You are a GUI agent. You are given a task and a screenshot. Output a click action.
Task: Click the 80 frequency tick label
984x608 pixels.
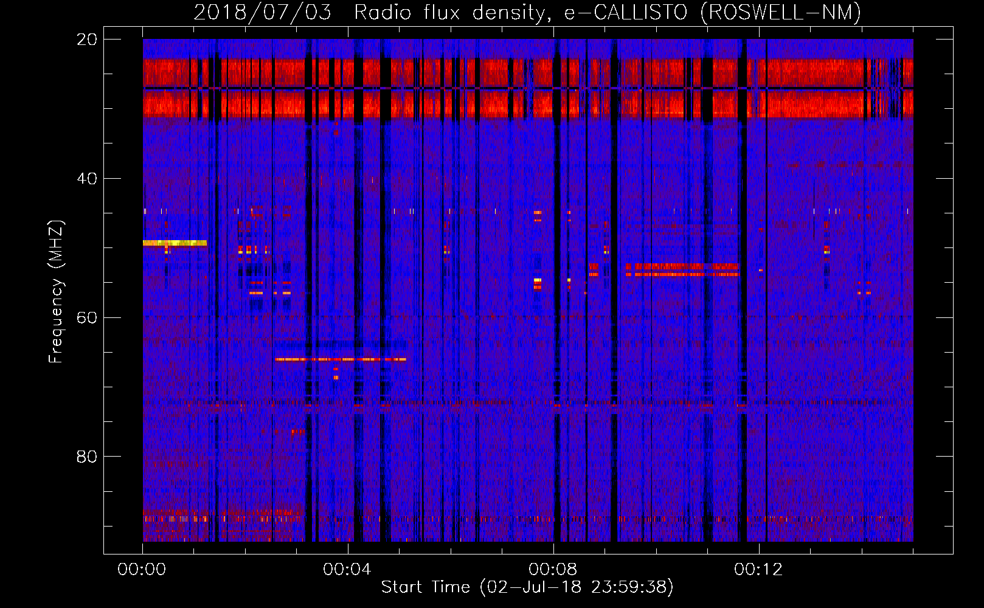(x=86, y=457)
